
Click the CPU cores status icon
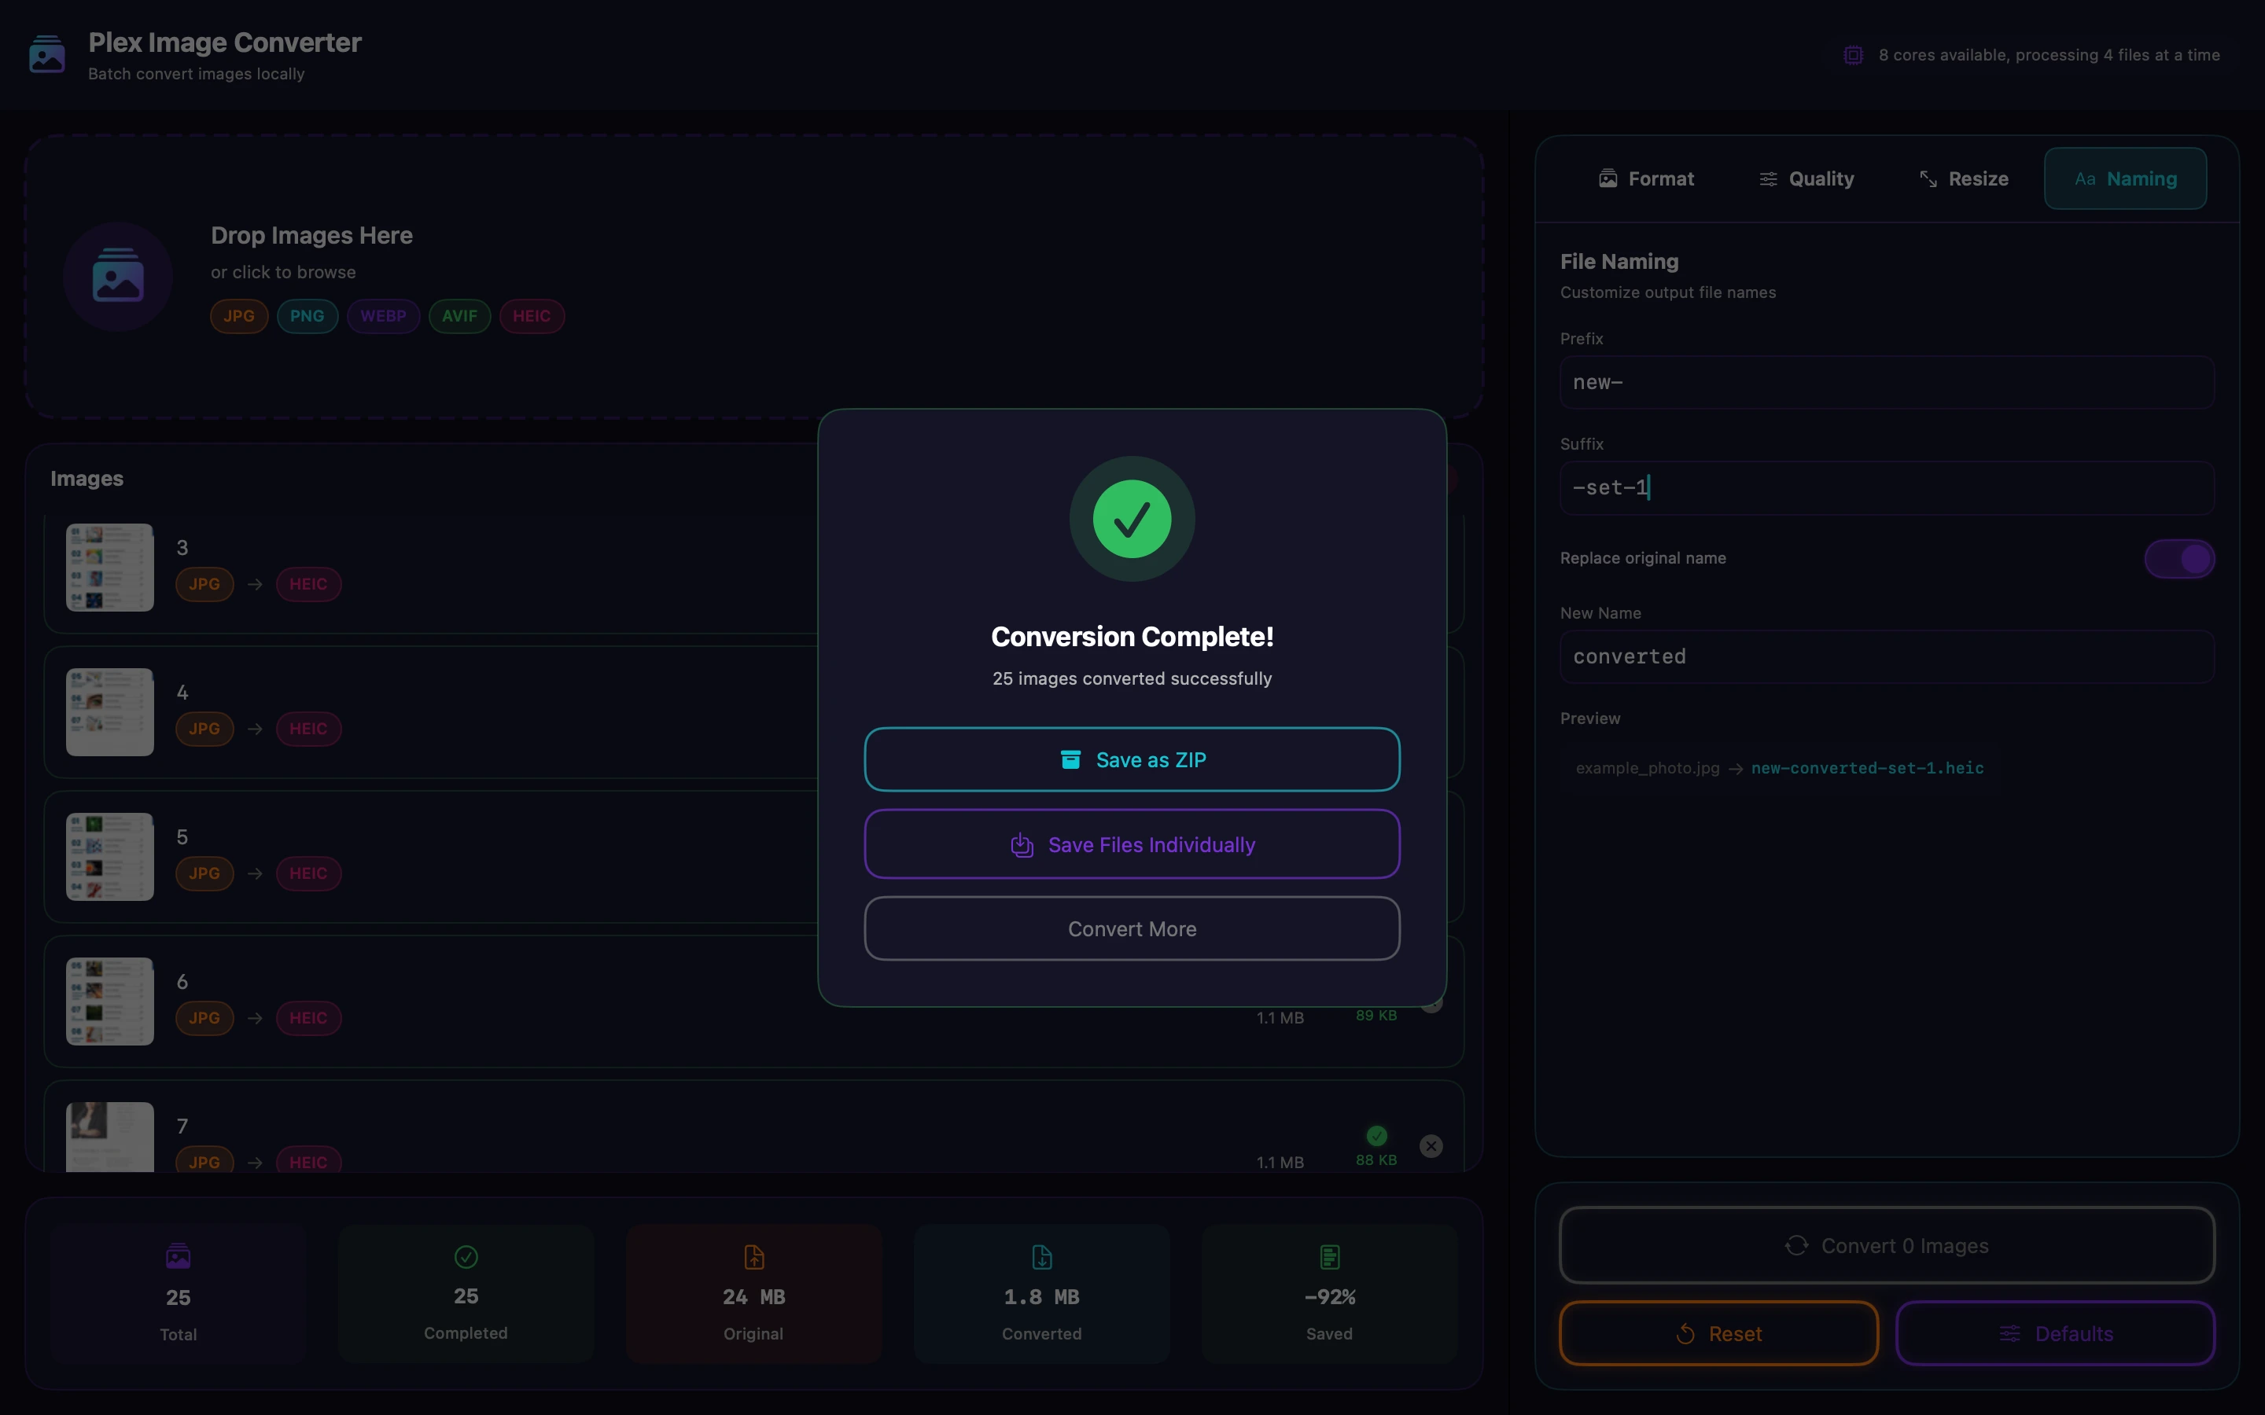coord(1854,53)
